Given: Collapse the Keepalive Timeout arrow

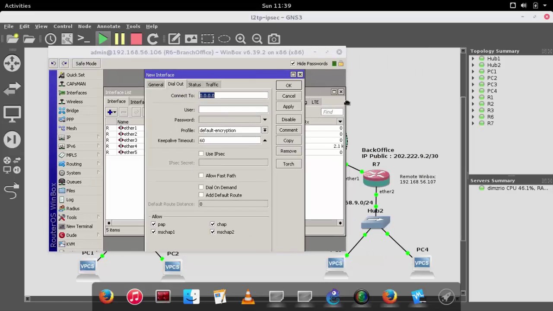Looking at the screenshot, I should click(x=265, y=140).
